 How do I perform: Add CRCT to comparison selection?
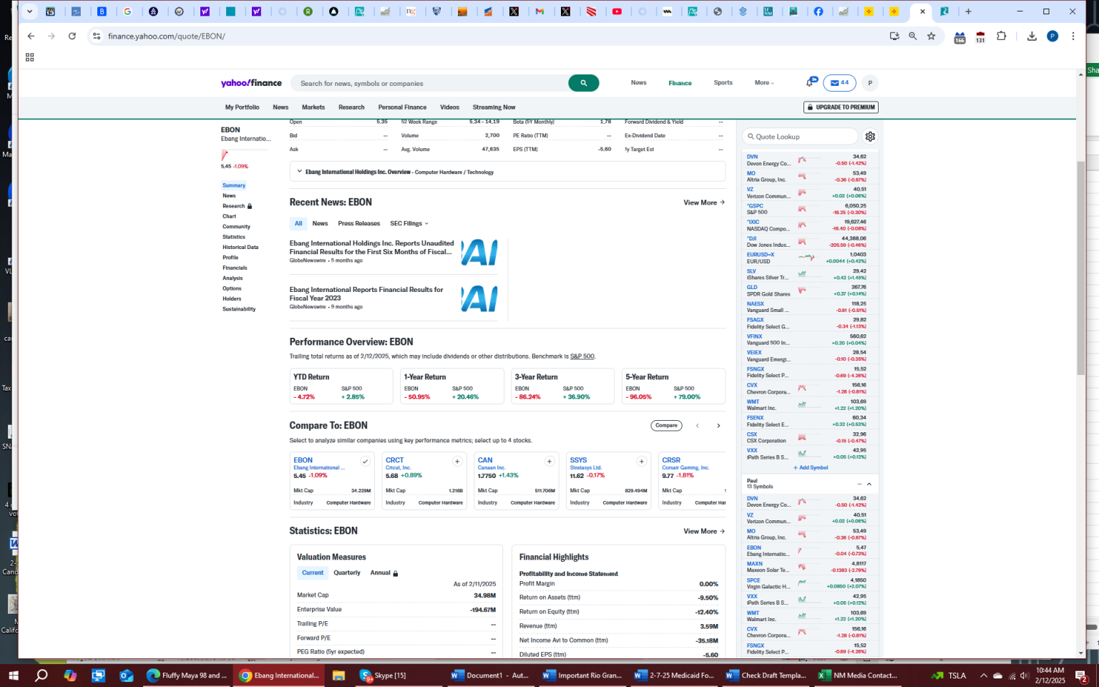click(457, 462)
